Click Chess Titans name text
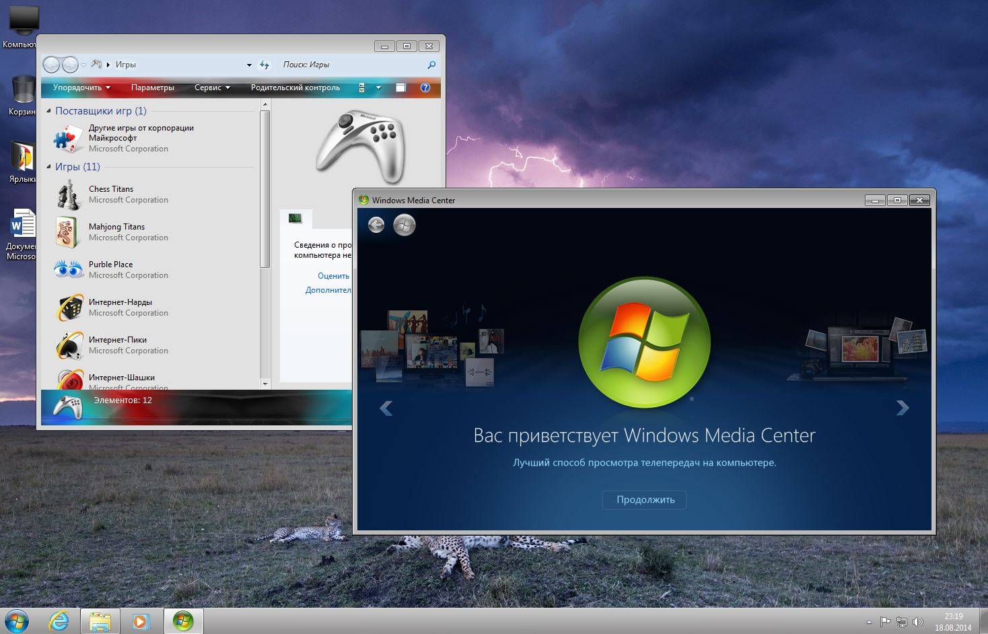The width and height of the screenshot is (988, 634). tap(111, 189)
